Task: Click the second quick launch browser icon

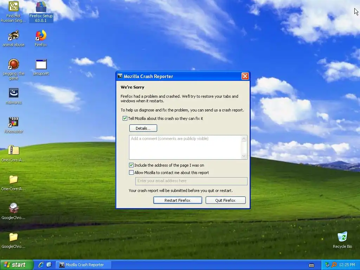Action: (x=49, y=265)
